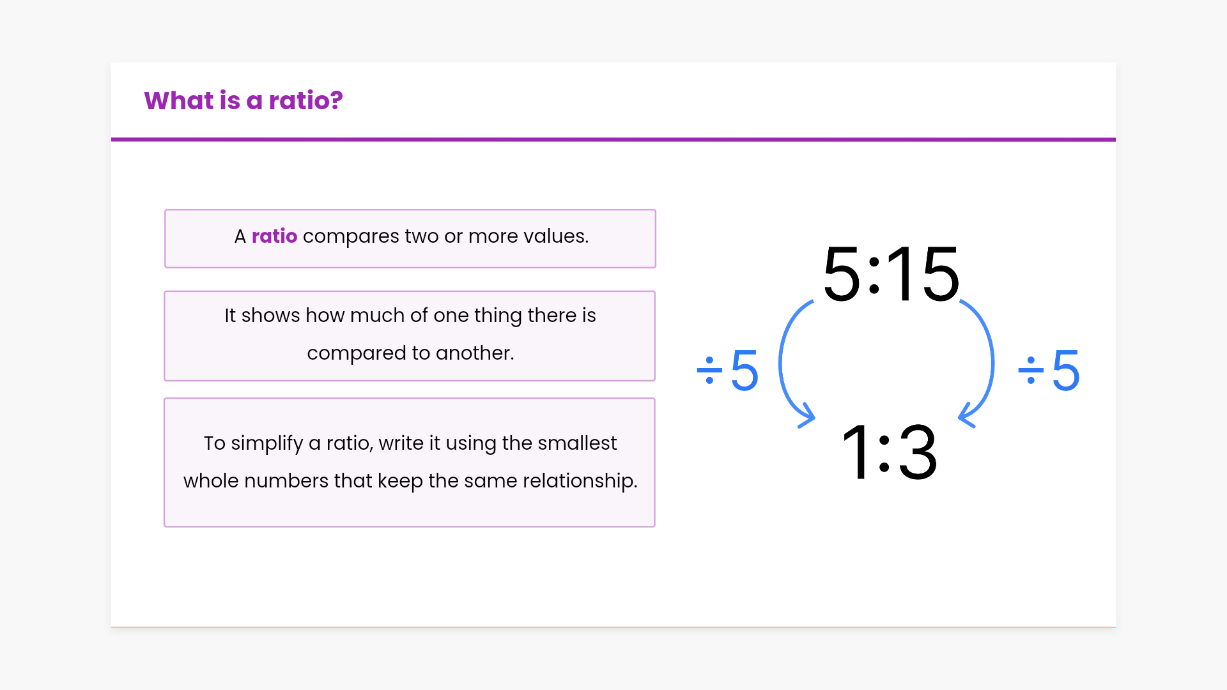Click the right blue "÷5" label
This screenshot has height=690, width=1227.
tap(1049, 371)
